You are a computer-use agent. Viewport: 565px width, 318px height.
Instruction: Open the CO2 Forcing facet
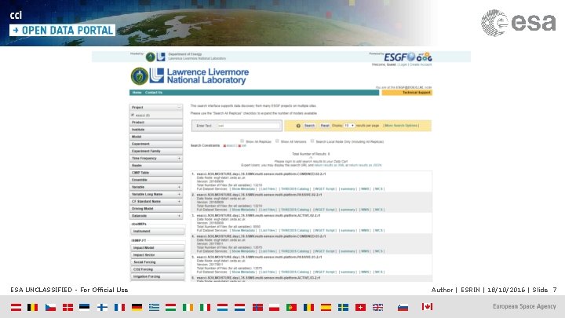click(157, 269)
